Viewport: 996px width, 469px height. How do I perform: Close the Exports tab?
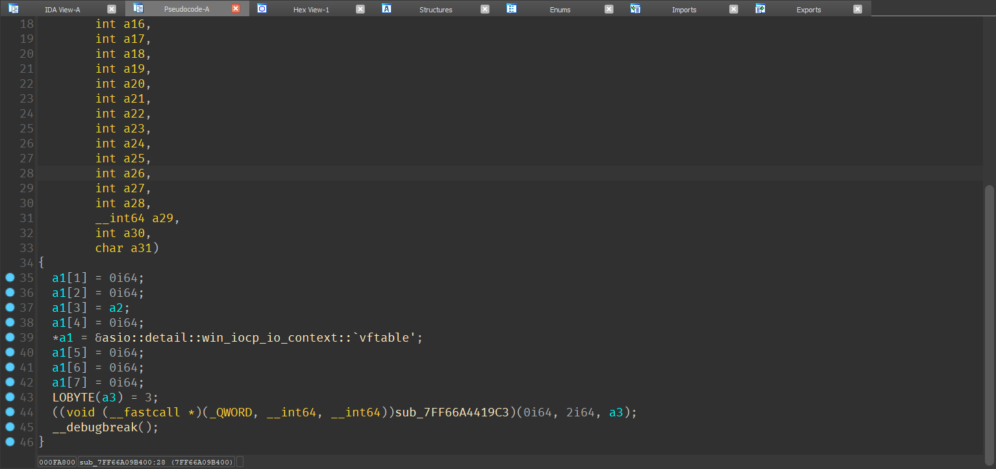858,9
